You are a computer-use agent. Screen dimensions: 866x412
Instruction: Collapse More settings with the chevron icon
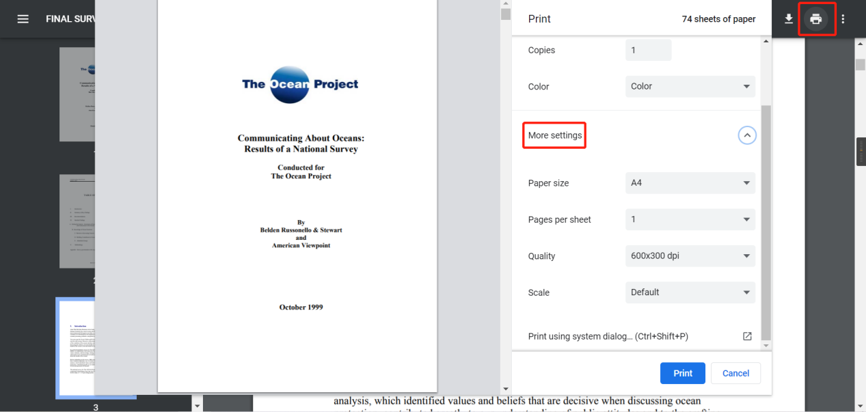(747, 135)
